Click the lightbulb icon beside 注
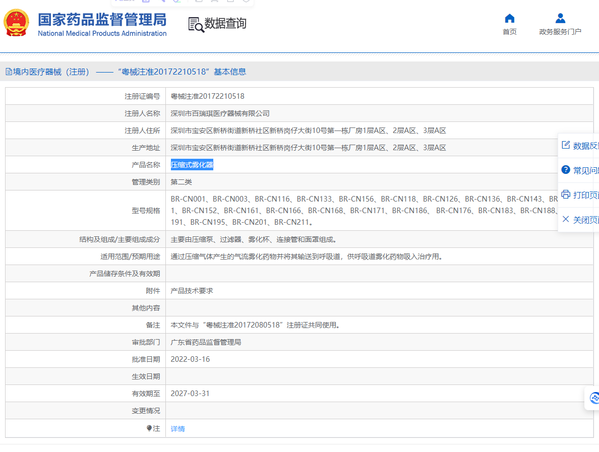Image resolution: width=599 pixels, height=452 pixels. 149,428
